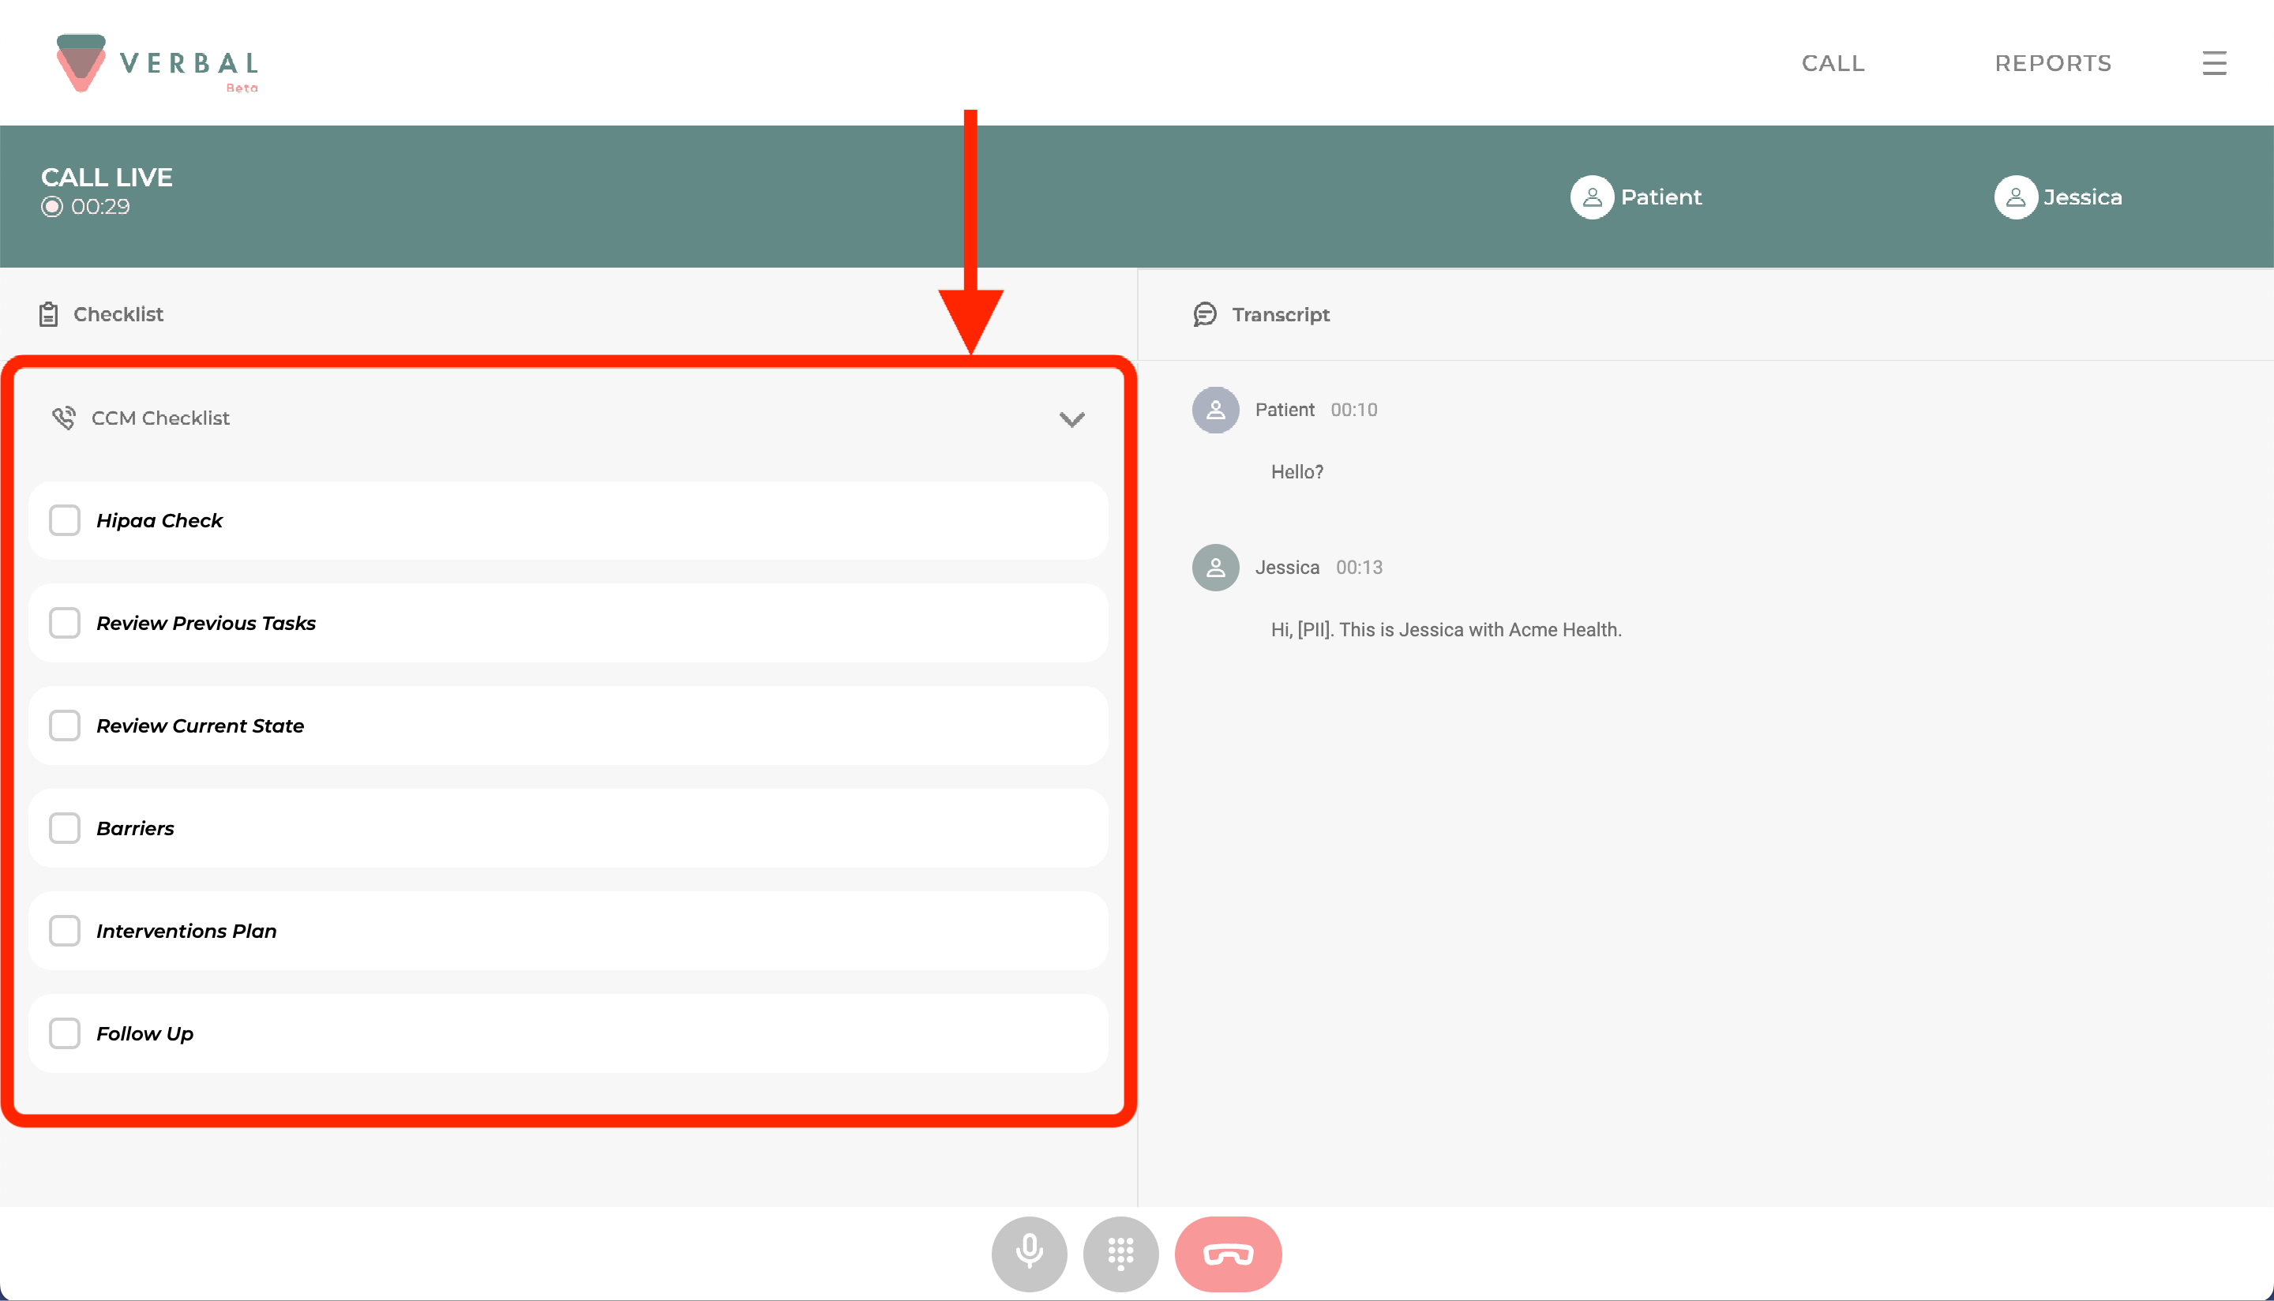
Task: Click the Review Current State label
Action: 200,725
